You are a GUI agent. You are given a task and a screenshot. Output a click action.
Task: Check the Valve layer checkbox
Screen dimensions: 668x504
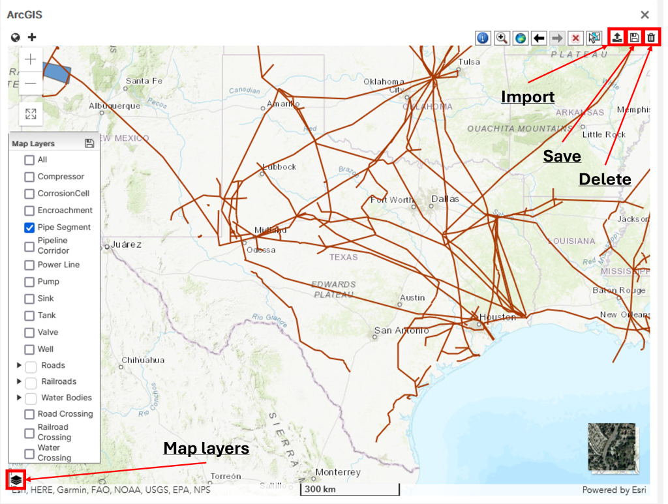[29, 333]
